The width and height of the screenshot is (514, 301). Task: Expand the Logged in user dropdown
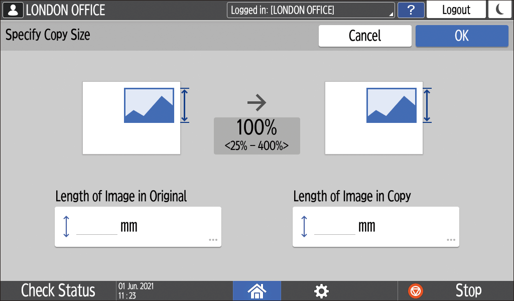coord(311,10)
